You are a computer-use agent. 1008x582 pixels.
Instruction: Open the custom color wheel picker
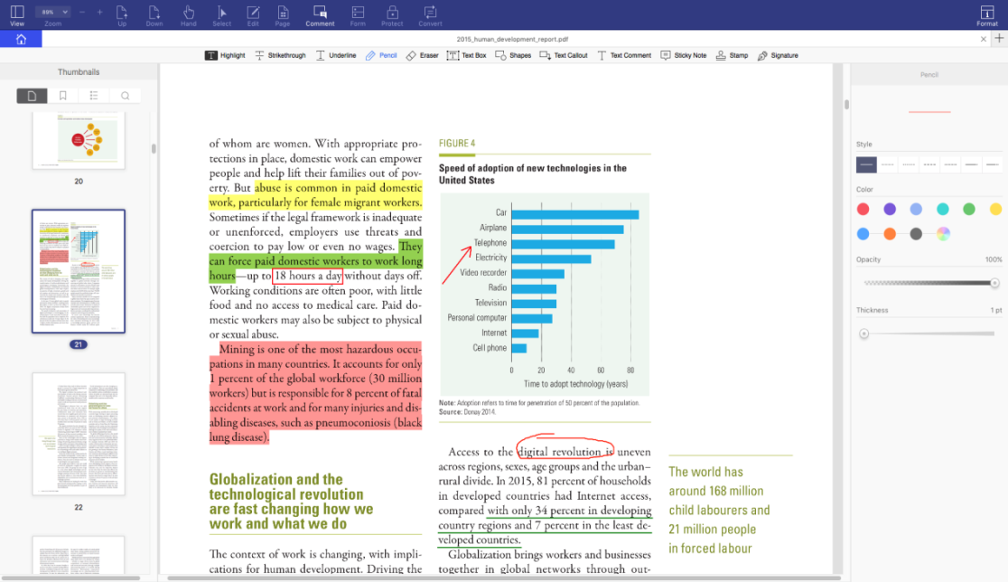[x=943, y=234]
